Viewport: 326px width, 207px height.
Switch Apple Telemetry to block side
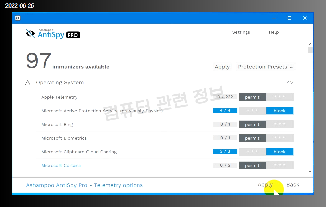(x=280, y=97)
